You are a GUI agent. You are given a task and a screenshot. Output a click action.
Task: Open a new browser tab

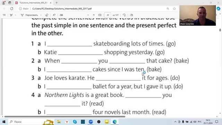pyautogui.click(x=57, y=3)
